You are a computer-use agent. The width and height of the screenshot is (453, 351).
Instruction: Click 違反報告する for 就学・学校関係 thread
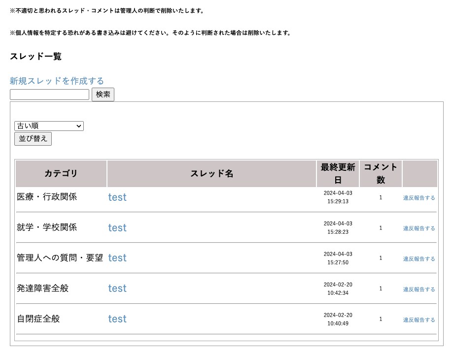coord(419,228)
